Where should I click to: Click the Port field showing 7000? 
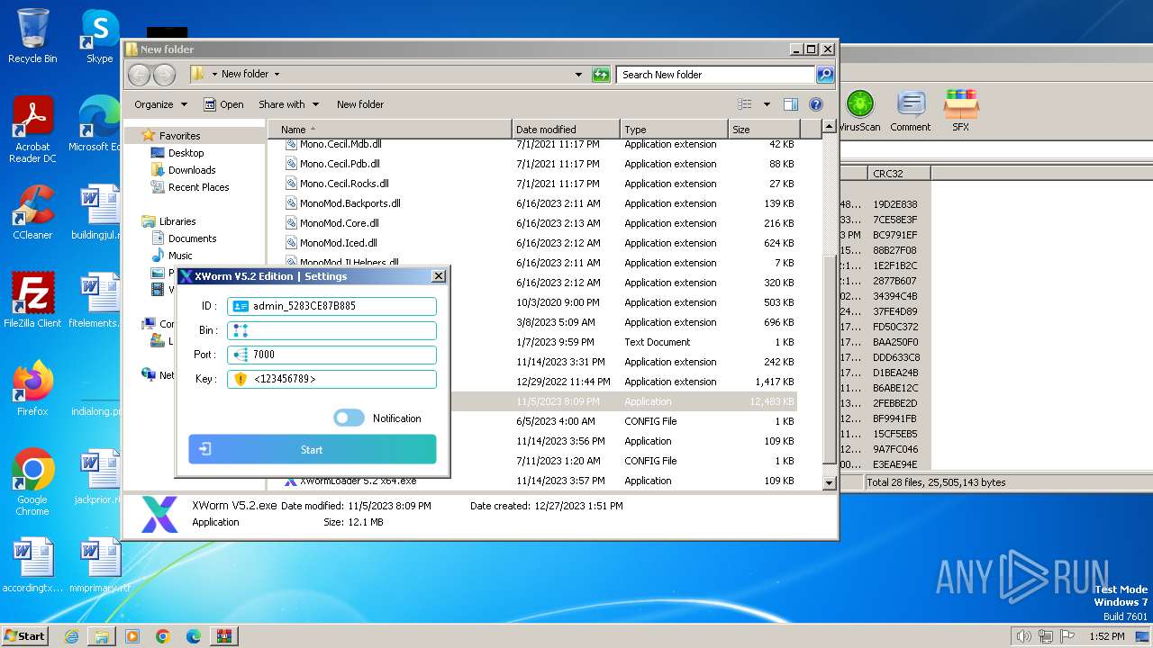pyautogui.click(x=331, y=355)
